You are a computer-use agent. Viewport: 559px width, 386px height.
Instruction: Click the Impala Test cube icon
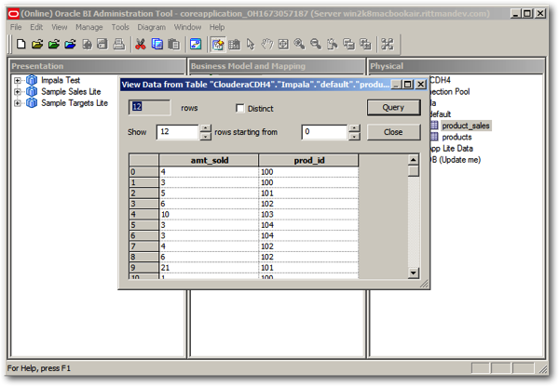coord(32,80)
